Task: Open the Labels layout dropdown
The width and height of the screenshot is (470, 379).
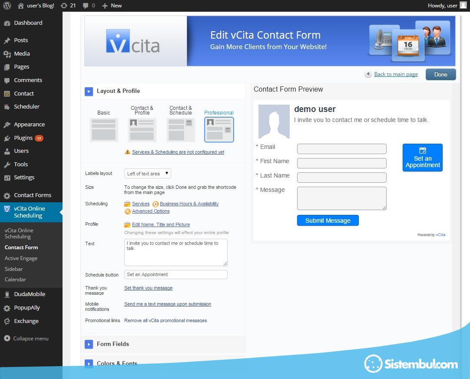Action: click(148, 174)
